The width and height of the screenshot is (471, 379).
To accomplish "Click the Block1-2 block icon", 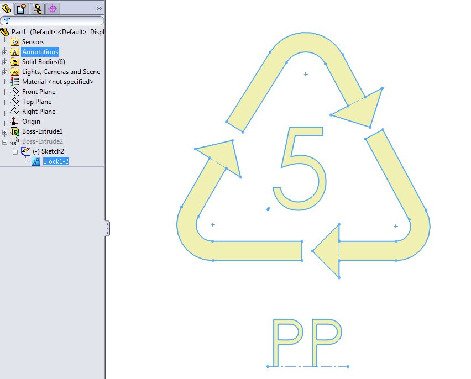I will (x=36, y=161).
